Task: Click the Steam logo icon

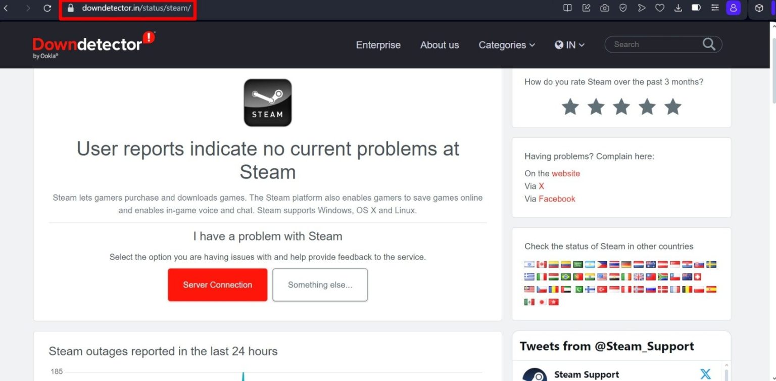Action: click(x=267, y=102)
